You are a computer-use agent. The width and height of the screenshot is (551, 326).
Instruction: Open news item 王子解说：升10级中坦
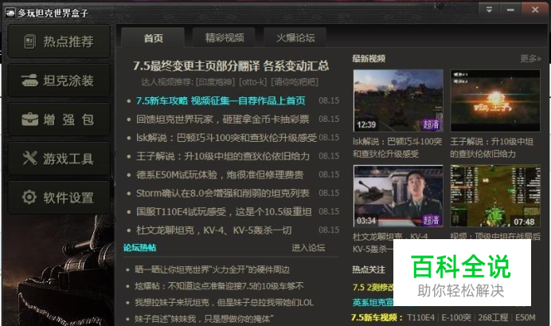[x=223, y=156]
